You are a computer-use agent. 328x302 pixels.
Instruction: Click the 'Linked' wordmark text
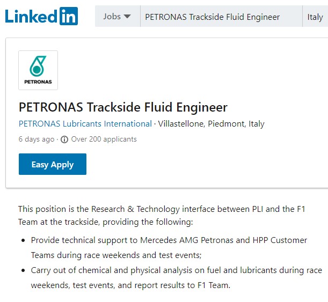31,16
